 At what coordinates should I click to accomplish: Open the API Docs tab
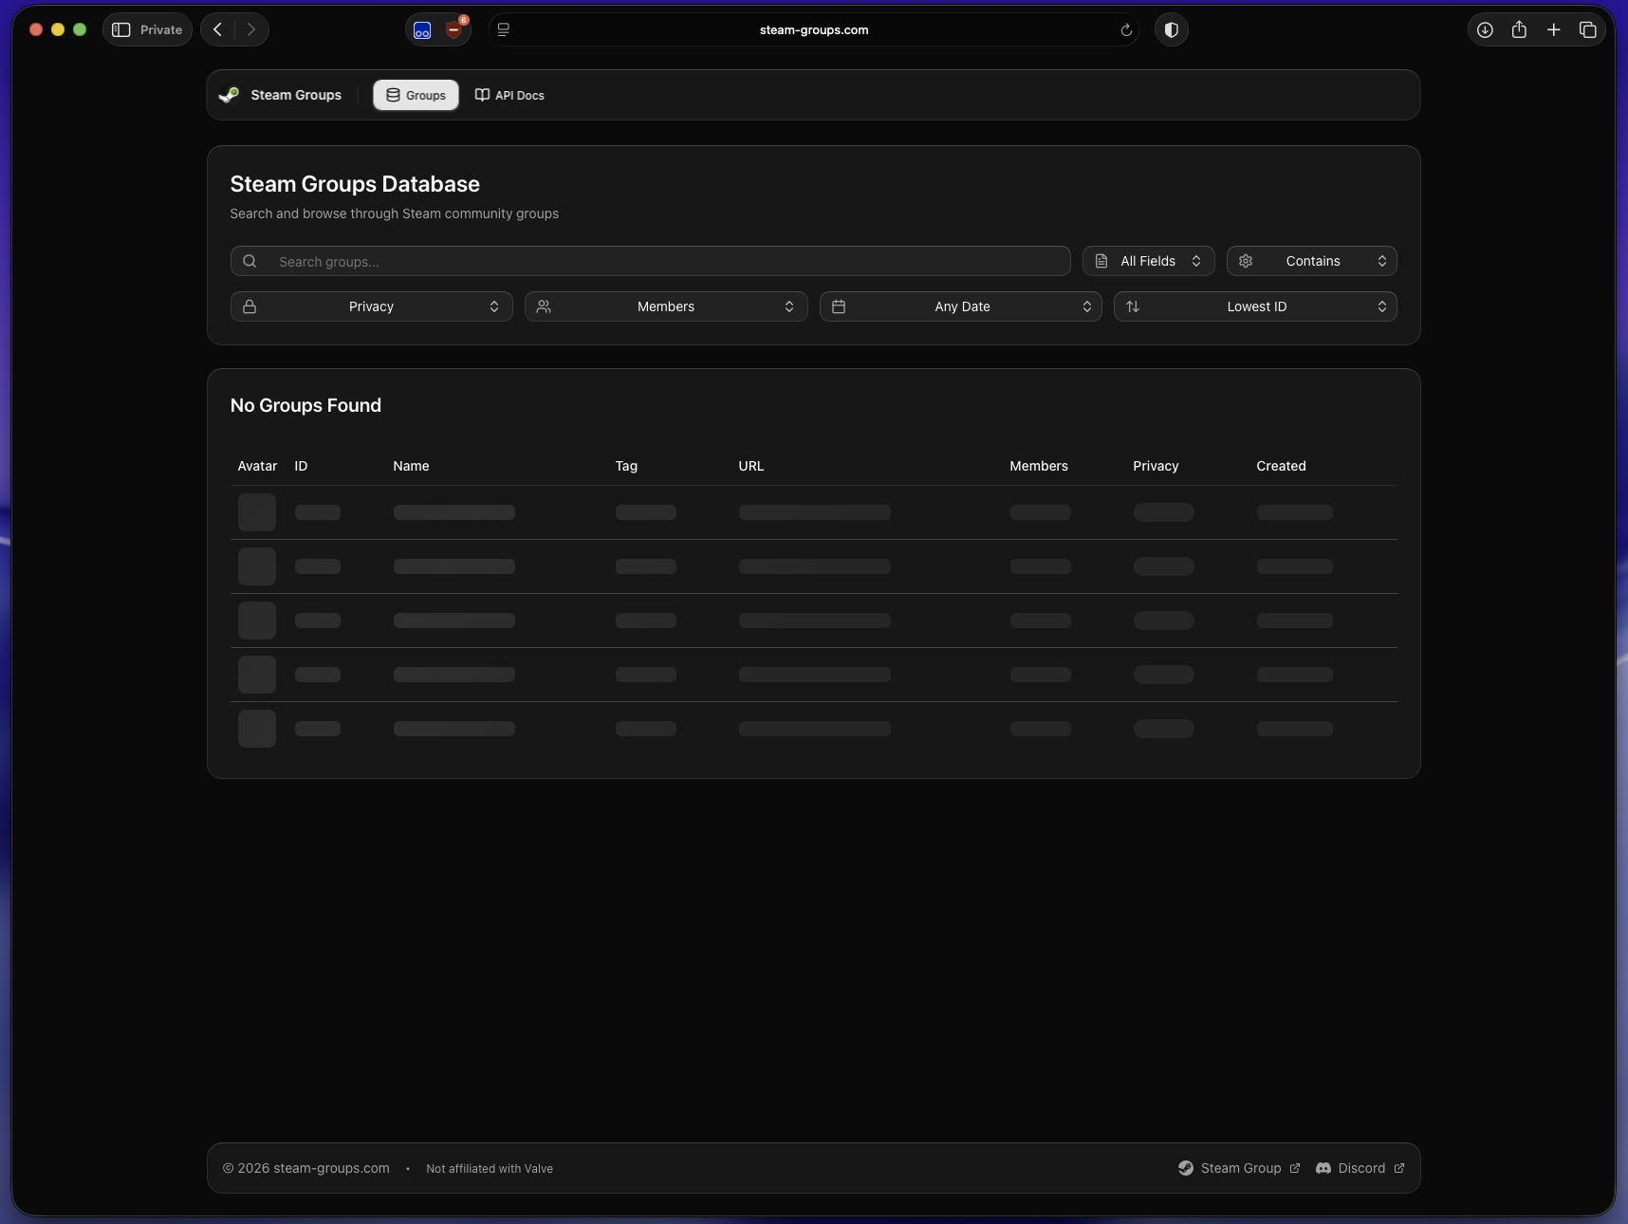(509, 95)
